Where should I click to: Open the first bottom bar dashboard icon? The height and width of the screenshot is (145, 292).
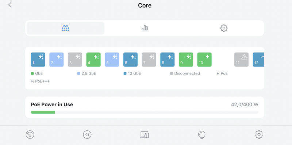[x=30, y=134]
